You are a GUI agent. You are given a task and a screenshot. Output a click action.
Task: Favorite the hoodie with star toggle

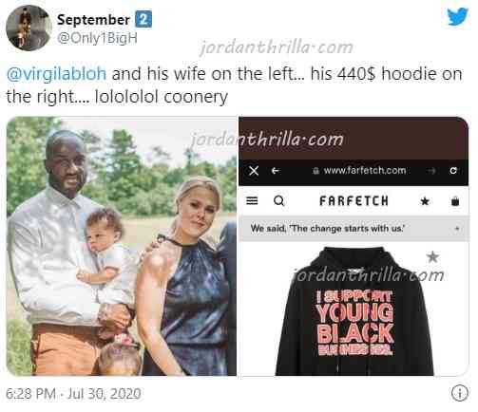click(432, 256)
